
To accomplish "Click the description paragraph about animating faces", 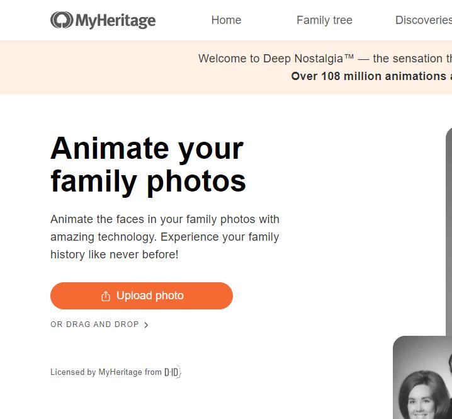I will click(165, 237).
